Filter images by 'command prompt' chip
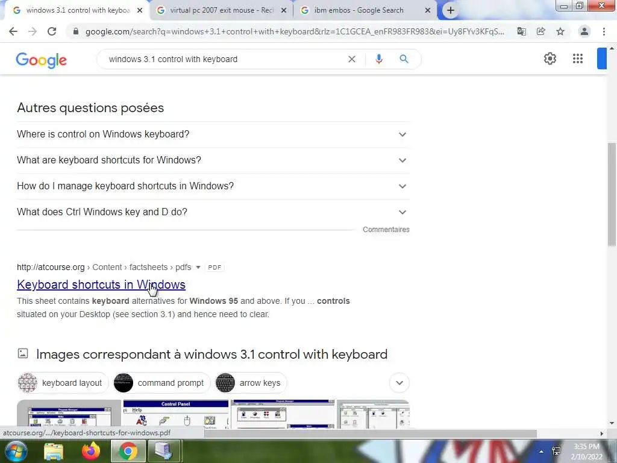The height and width of the screenshot is (463, 617). (161, 383)
